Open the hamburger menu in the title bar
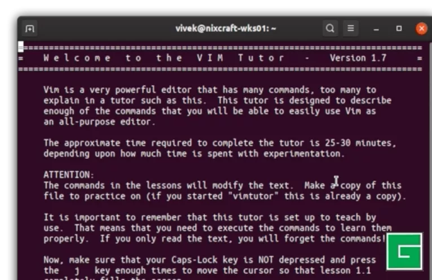The image size is (432, 280). click(x=350, y=28)
